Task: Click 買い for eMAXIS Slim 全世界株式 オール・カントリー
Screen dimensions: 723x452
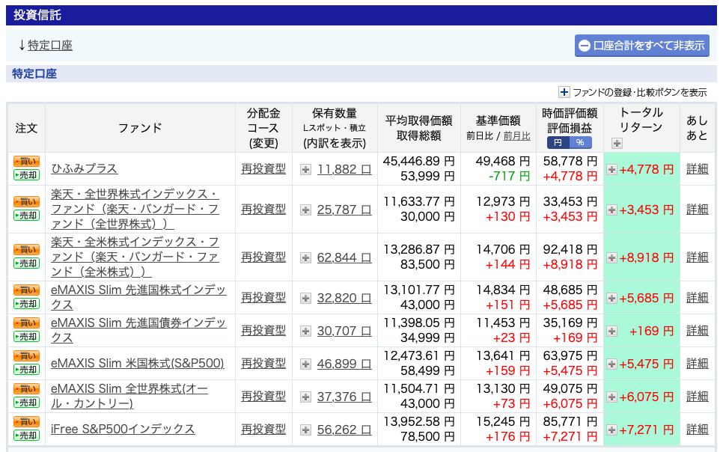Action: click(x=26, y=389)
